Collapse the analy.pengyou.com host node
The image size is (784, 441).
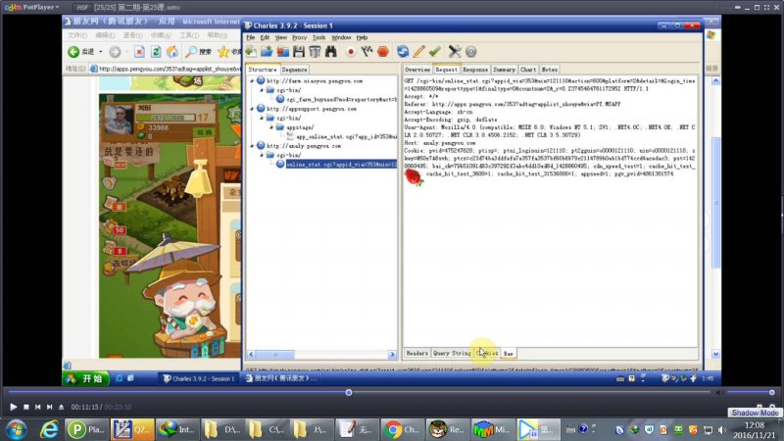click(252, 145)
